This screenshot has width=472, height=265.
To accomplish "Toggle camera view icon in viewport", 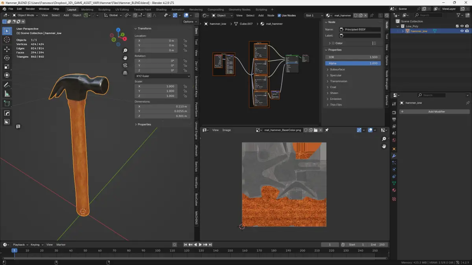I will point(125,65).
